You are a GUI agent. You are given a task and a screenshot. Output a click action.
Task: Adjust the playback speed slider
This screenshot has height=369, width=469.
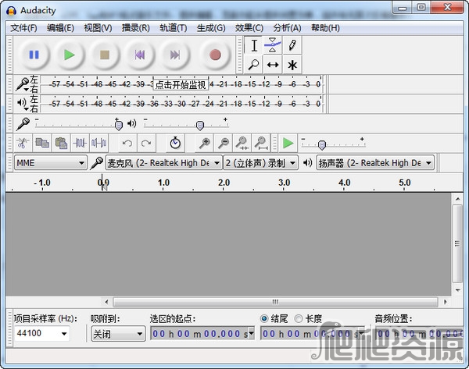pos(321,145)
